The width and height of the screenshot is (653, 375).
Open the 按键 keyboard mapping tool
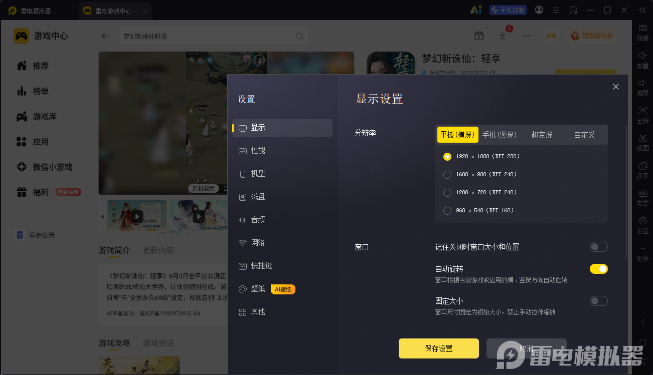642,33
